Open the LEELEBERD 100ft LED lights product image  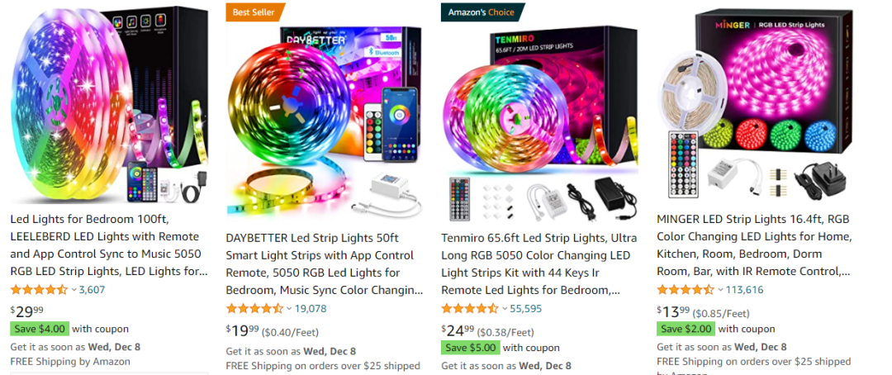[x=109, y=104]
